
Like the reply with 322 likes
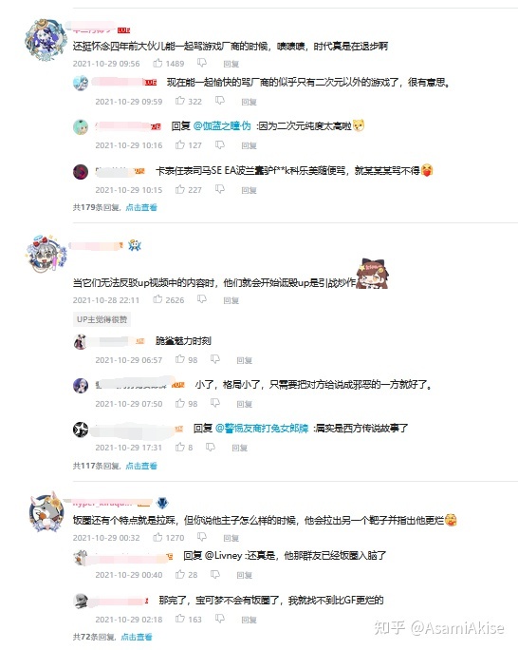tap(180, 101)
